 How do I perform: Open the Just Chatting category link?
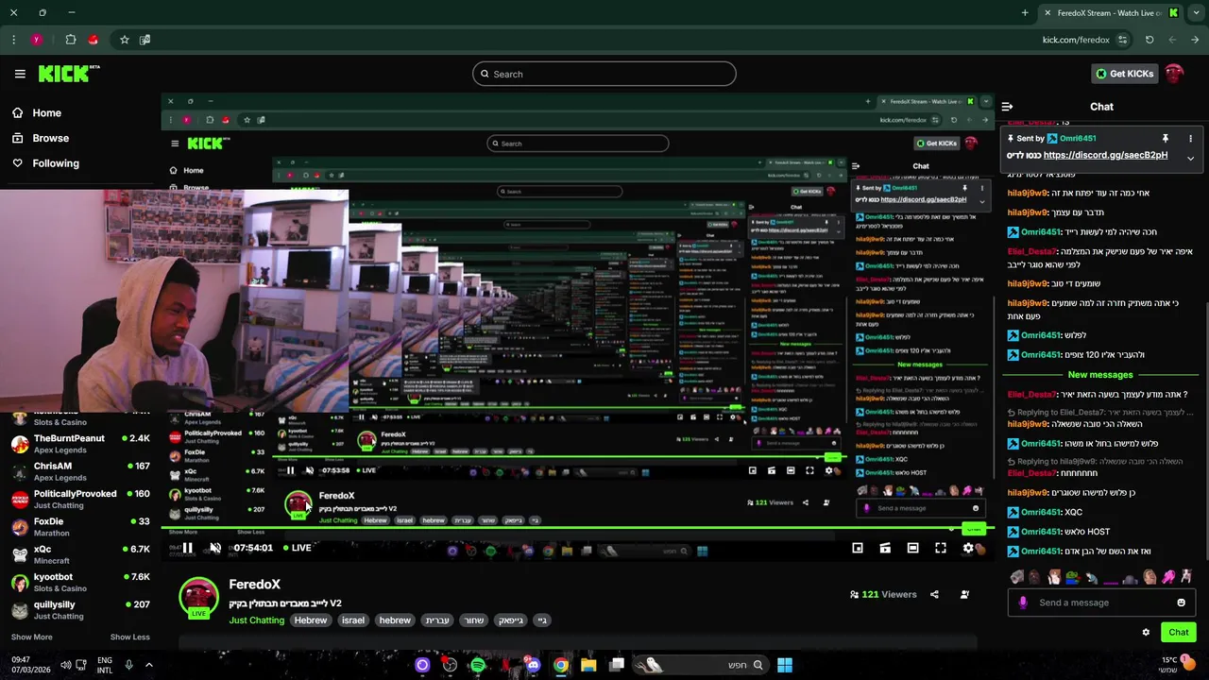click(256, 620)
